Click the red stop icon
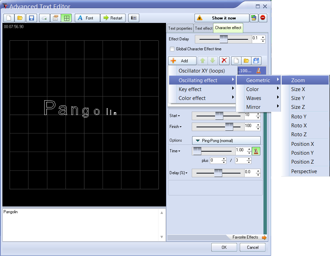The width and height of the screenshot is (330, 256). point(263,18)
